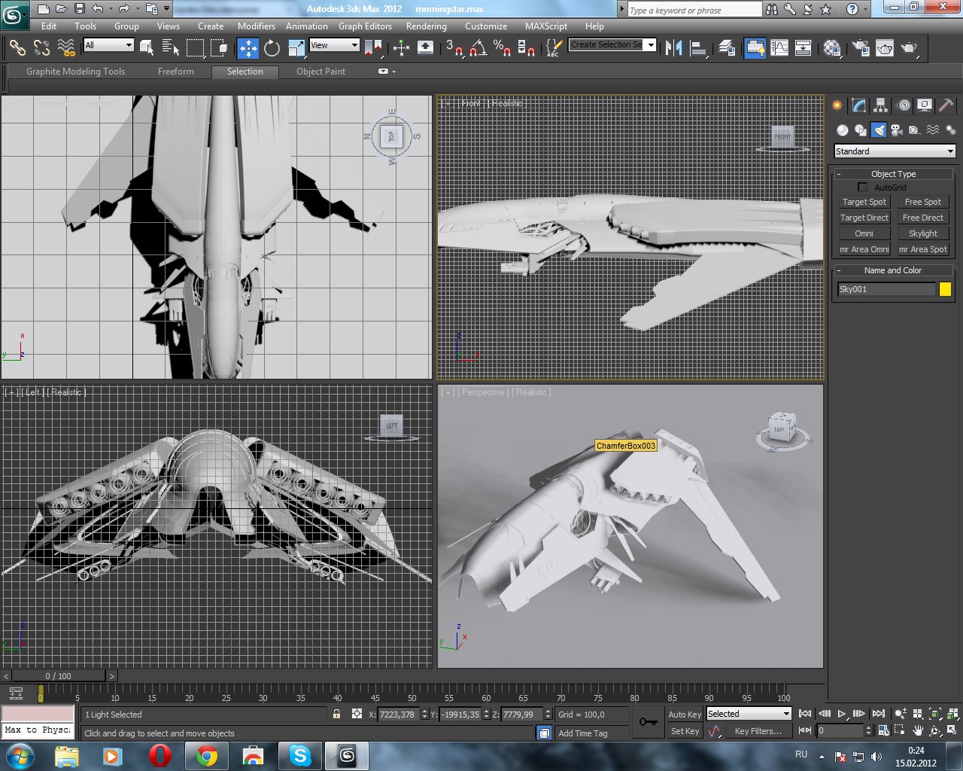Select the Select and Move tool

pos(248,48)
